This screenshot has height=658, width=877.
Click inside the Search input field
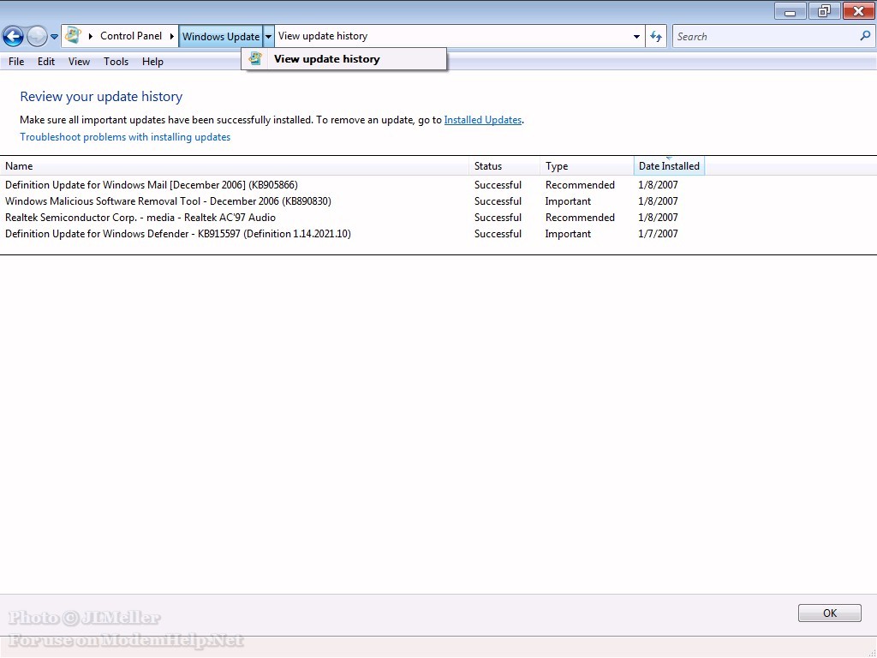click(x=762, y=37)
